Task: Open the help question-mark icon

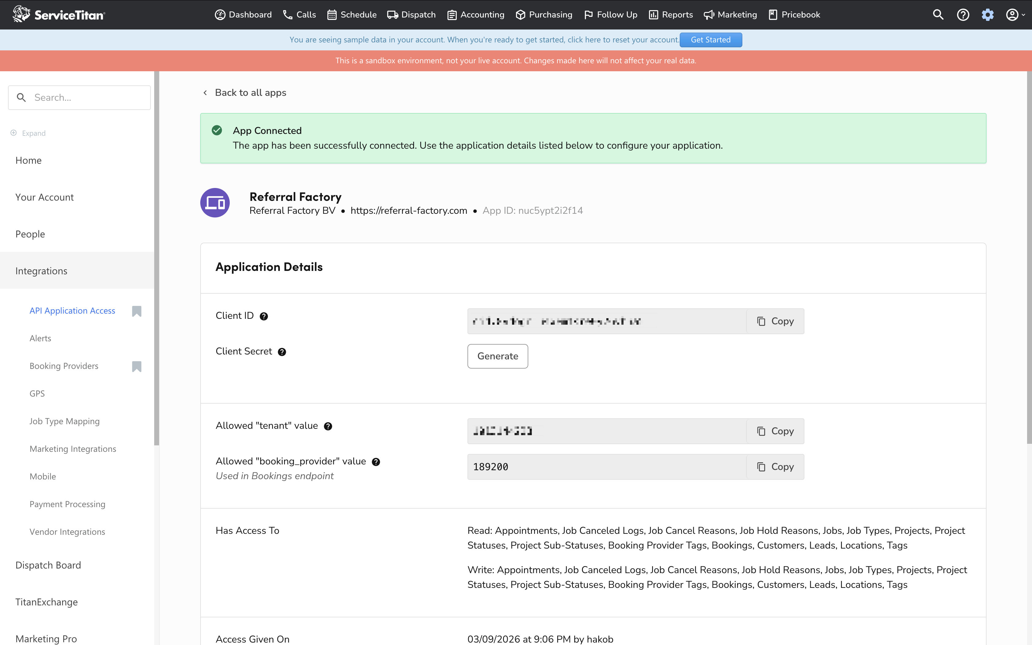Action: coord(963,14)
